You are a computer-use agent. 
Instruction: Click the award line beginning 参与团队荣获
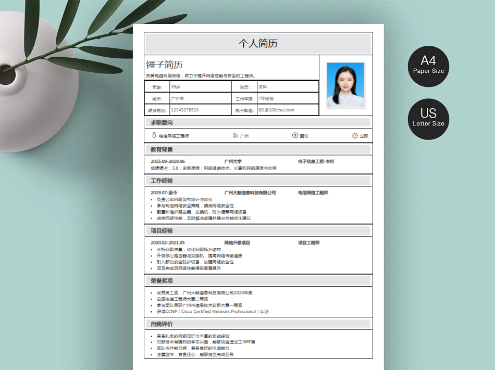[200, 305]
